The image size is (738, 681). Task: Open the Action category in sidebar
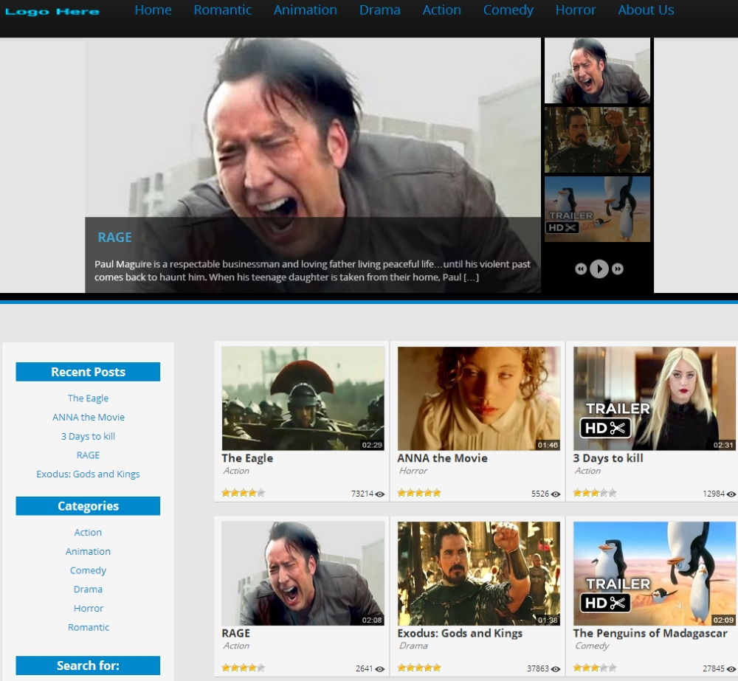click(88, 532)
